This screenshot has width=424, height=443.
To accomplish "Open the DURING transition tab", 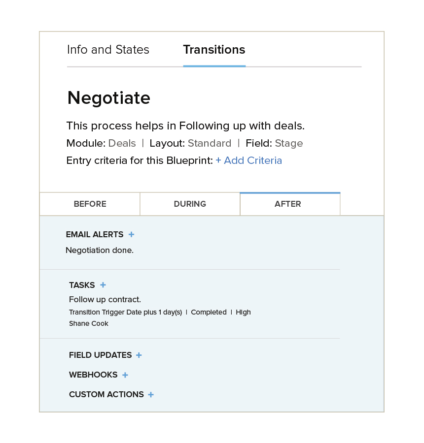I will (190, 204).
